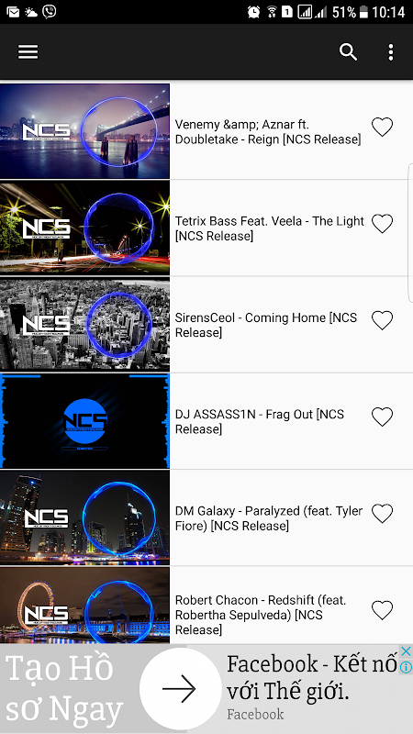Select The Light night street thumbnail
This screenshot has width=413, height=734.
pyautogui.click(x=84, y=228)
